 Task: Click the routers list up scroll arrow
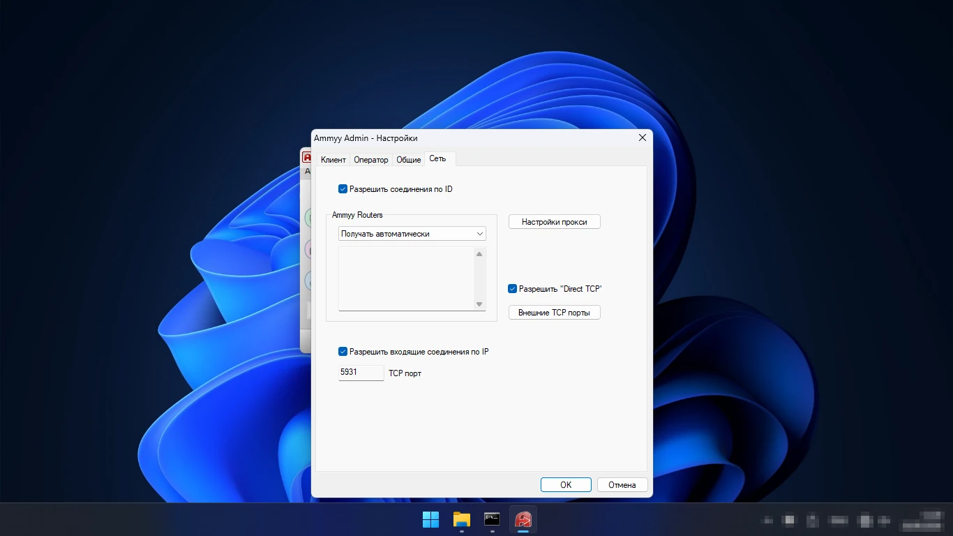[x=479, y=254]
